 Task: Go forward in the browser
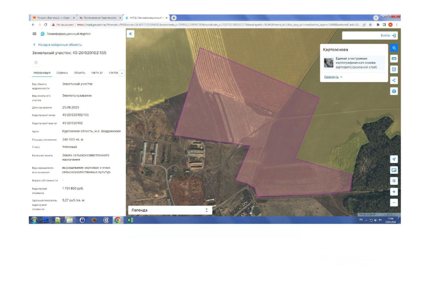click(39, 25)
